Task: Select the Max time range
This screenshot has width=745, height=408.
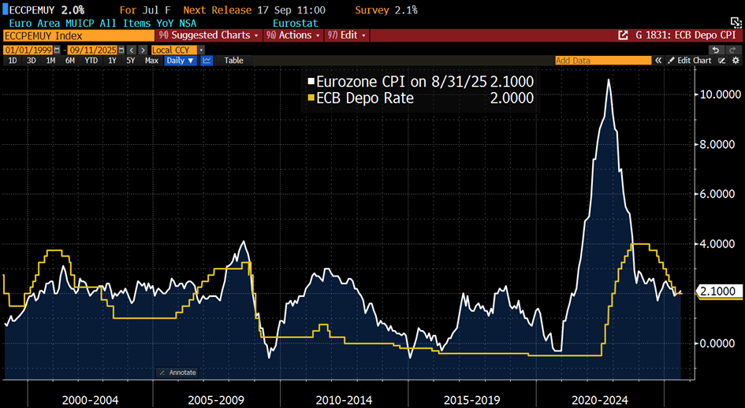Action: tap(151, 61)
